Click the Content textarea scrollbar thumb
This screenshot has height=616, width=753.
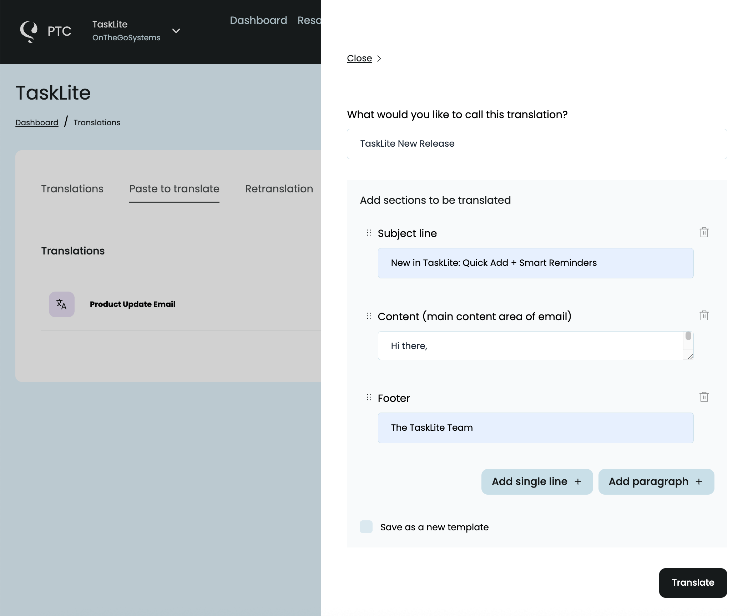click(688, 336)
